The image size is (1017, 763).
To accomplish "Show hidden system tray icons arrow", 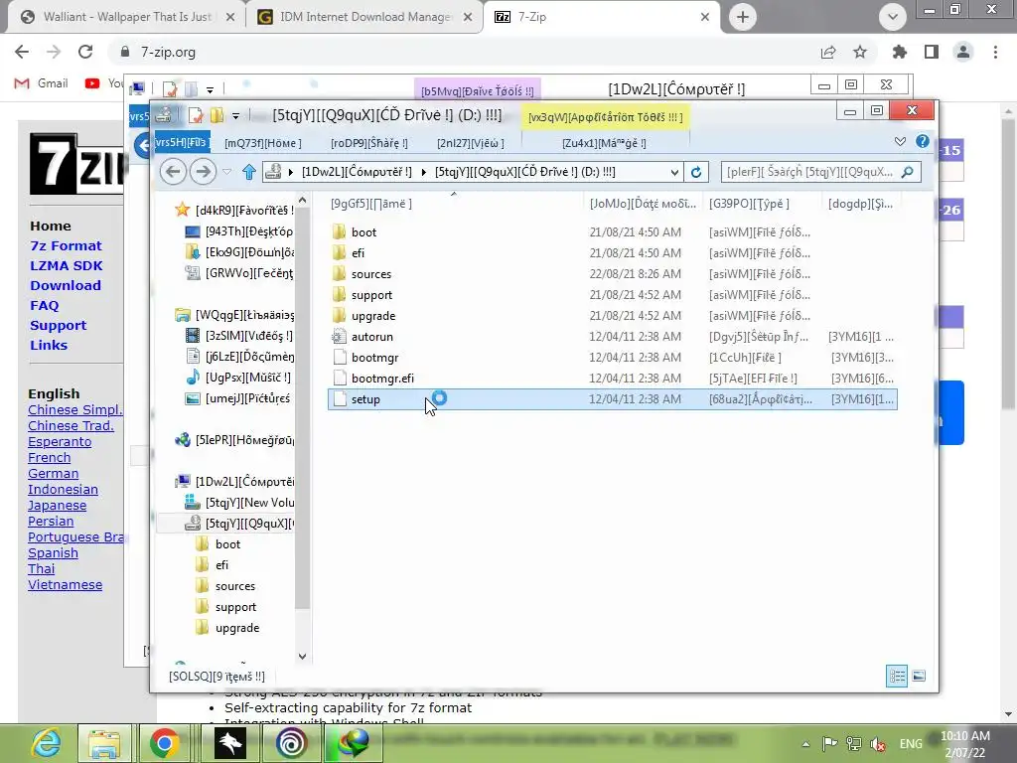I will pos(805,744).
